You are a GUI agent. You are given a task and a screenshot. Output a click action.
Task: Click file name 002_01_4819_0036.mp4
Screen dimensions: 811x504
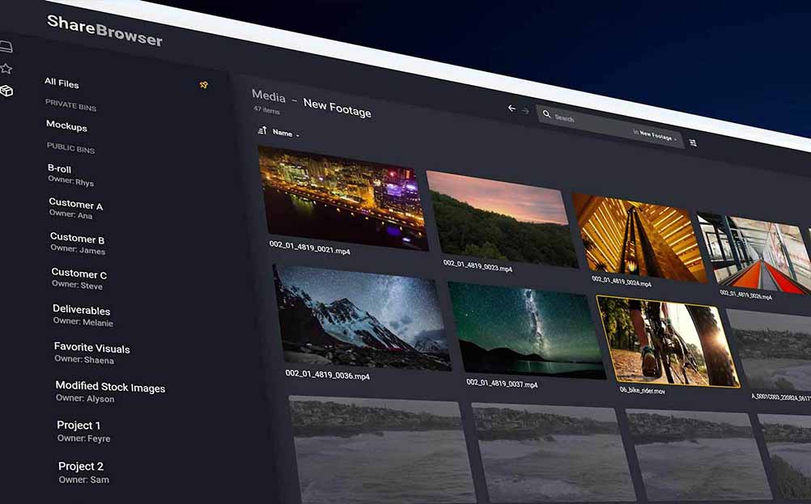[328, 375]
